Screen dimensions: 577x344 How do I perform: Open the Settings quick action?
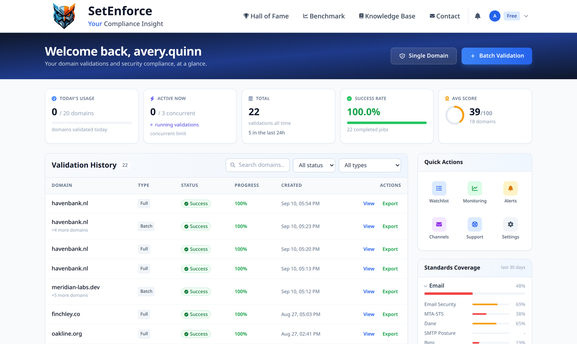510,229
